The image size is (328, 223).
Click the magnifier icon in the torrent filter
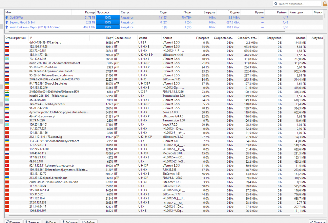pyautogui.click(x=276, y=4)
